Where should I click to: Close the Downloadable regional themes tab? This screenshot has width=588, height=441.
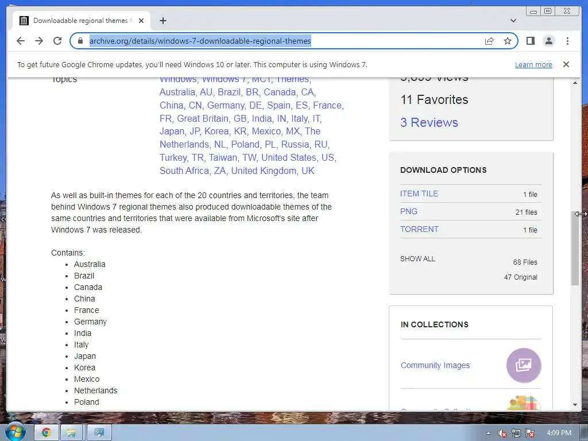[x=141, y=21]
